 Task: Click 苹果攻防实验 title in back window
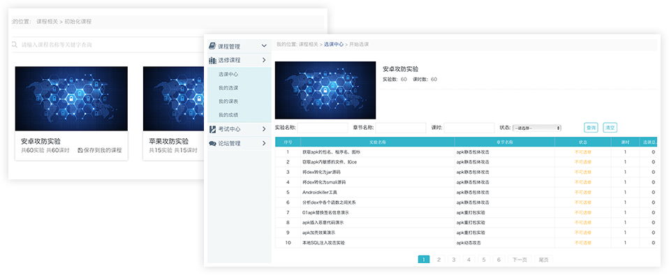[x=168, y=141]
